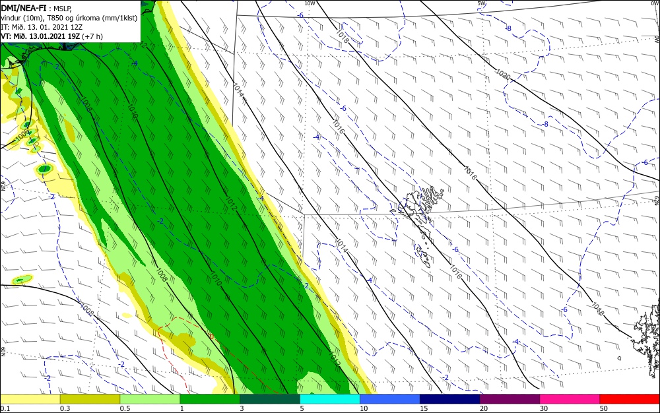Click the legend value "50"
Image resolution: width=660 pixels, height=413 pixels.
[604, 409]
